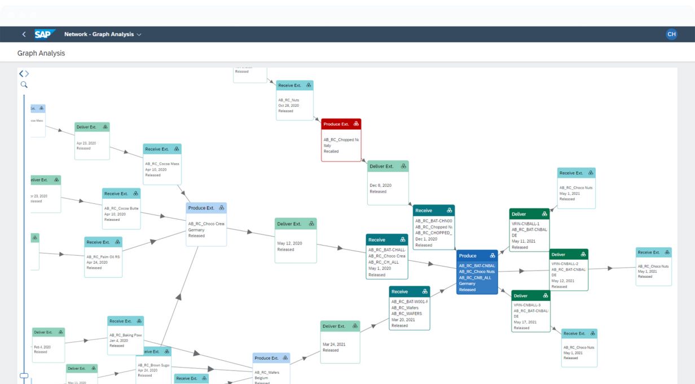This screenshot has height=384, width=695.
Task: Click icon on Deliver Ext. May 12, 2020 node
Action: 311,224
